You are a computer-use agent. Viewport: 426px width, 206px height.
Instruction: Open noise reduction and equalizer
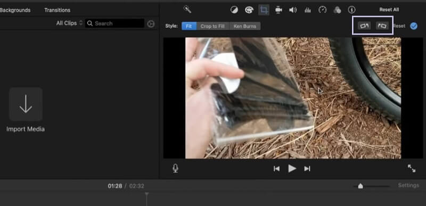(x=308, y=10)
